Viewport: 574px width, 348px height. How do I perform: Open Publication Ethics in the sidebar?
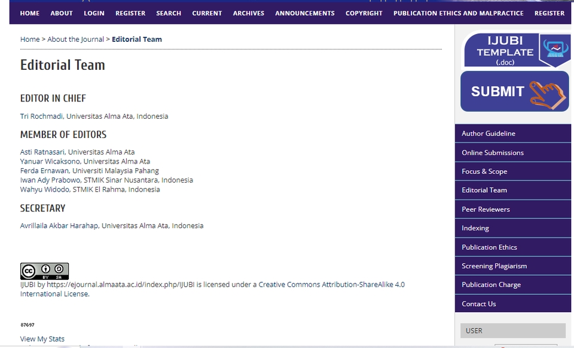pyautogui.click(x=513, y=247)
